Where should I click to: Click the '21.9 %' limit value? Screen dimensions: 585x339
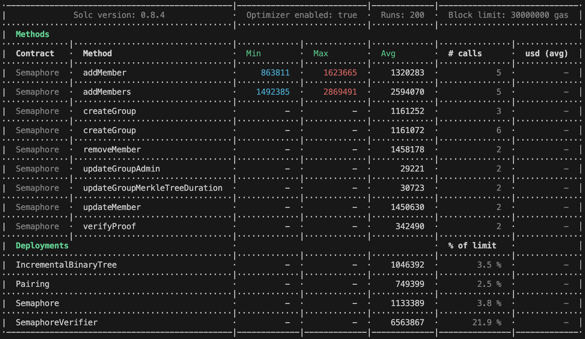click(x=487, y=323)
